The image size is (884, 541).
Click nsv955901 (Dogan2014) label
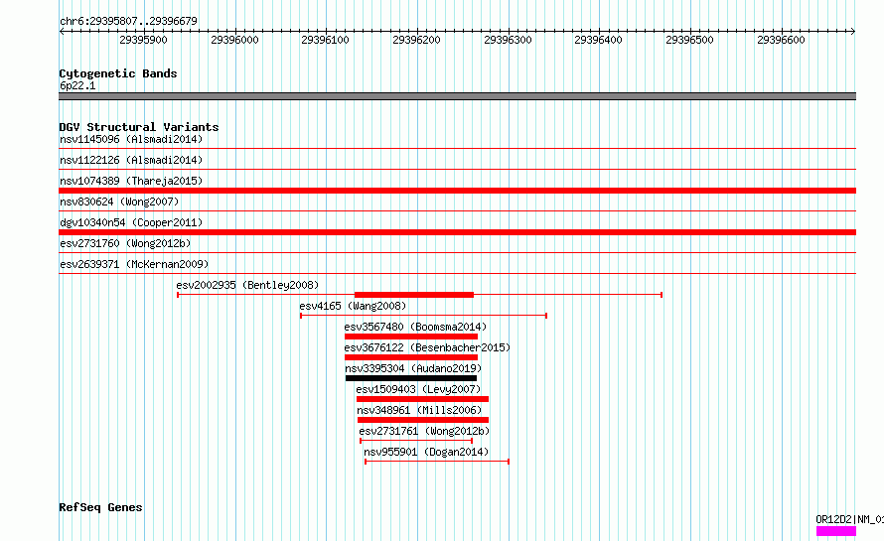[x=426, y=452]
